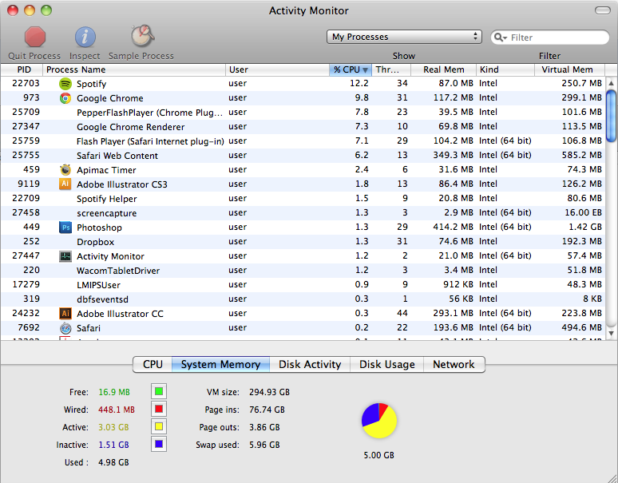The width and height of the screenshot is (618, 483).
Task: Select the LMIPSUser process row
Action: point(303,285)
